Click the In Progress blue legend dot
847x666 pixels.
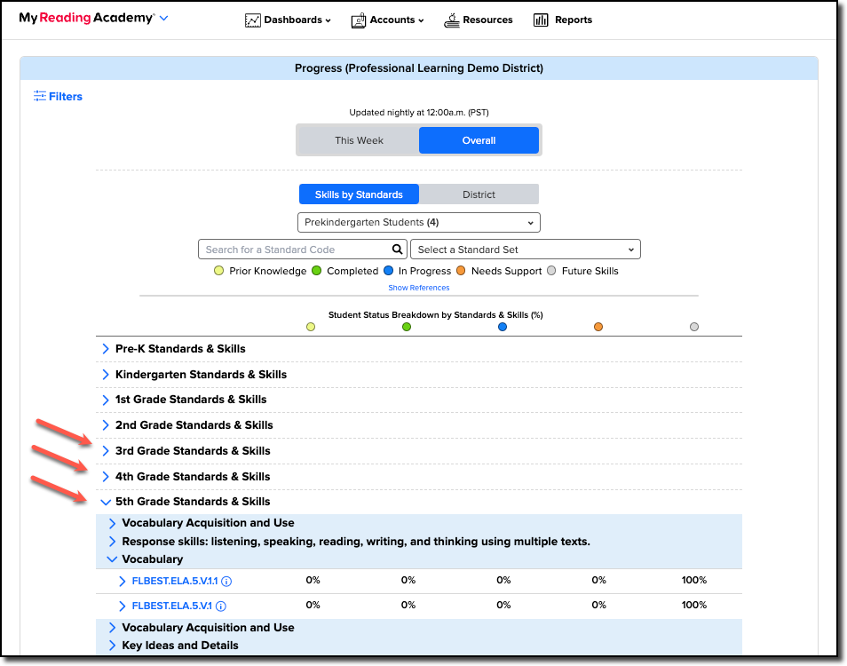click(x=388, y=271)
